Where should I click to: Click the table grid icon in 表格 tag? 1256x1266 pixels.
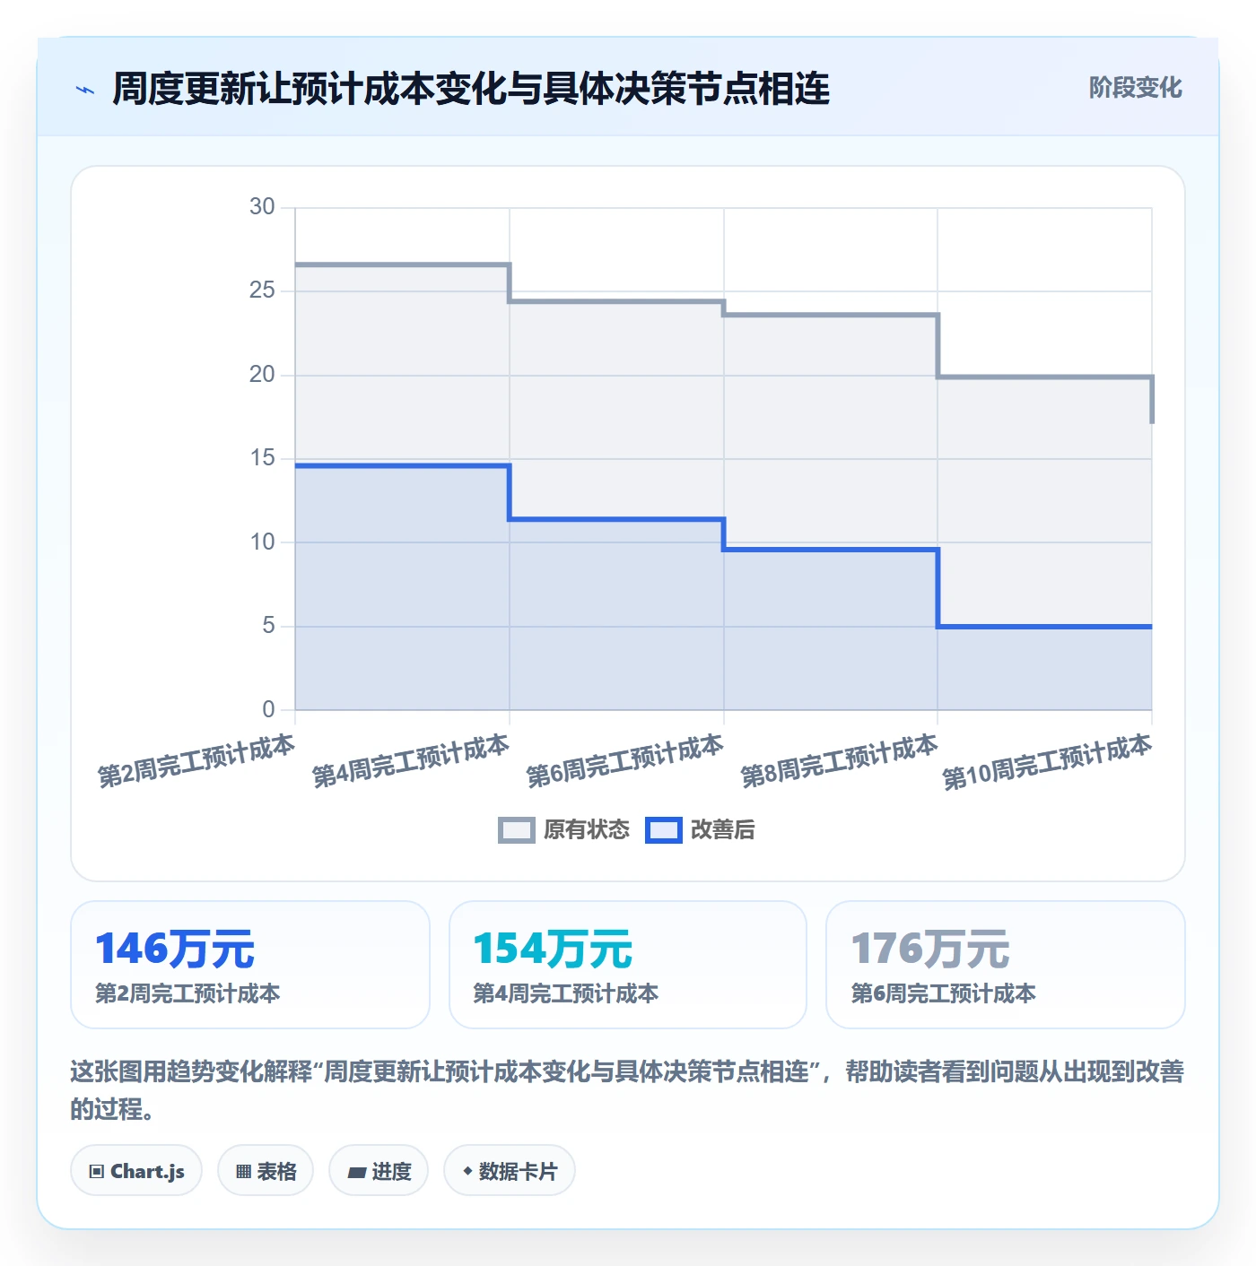coord(243,1171)
